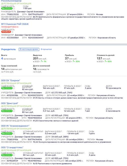
Task: Click "16 производств" debts statistic
Action: (41, 69)
